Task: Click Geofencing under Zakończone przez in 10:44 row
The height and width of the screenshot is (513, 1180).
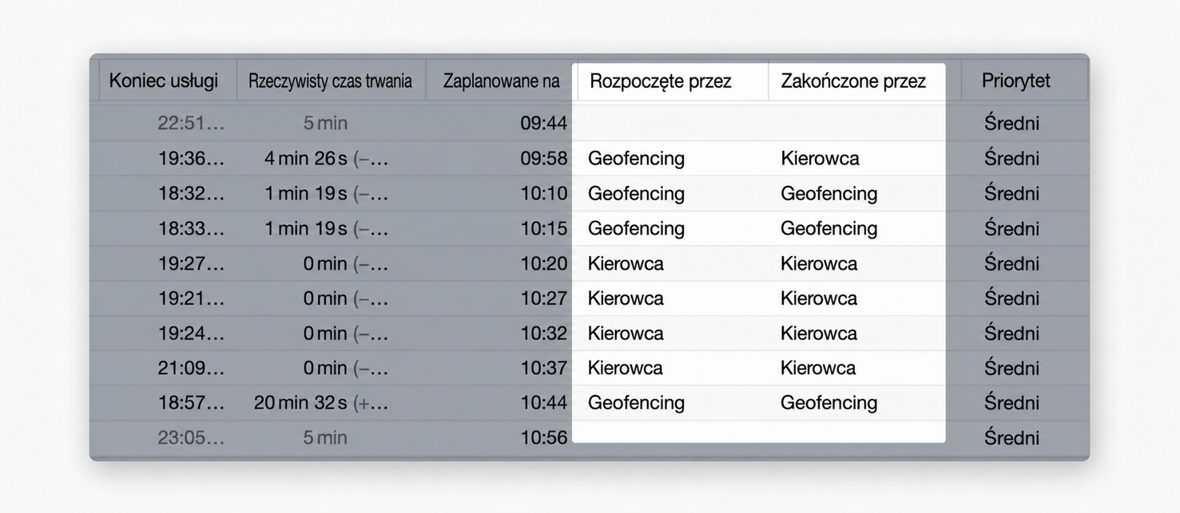Action: [828, 403]
